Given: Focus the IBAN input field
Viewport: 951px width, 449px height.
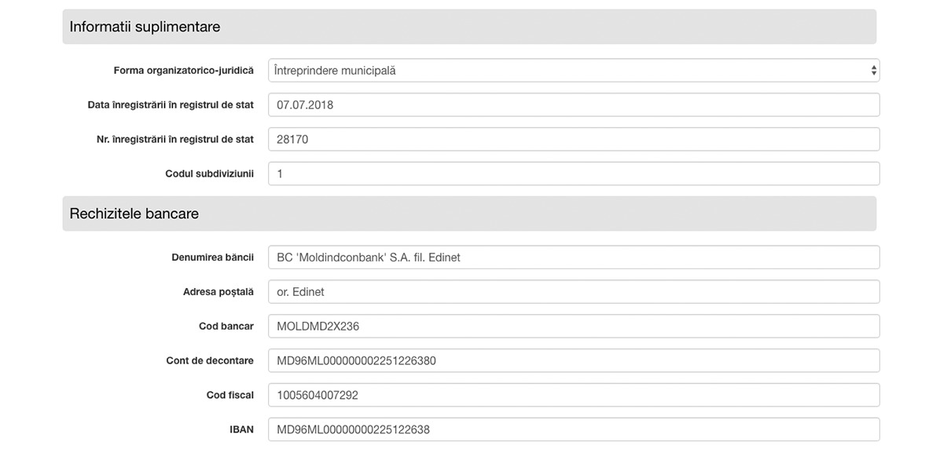Looking at the screenshot, I should (x=574, y=430).
